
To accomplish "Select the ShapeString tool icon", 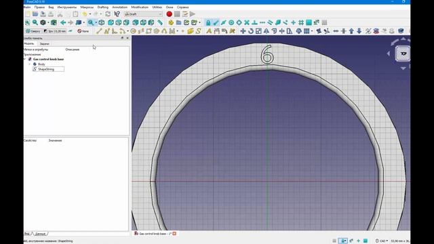I will (x=199, y=31).
